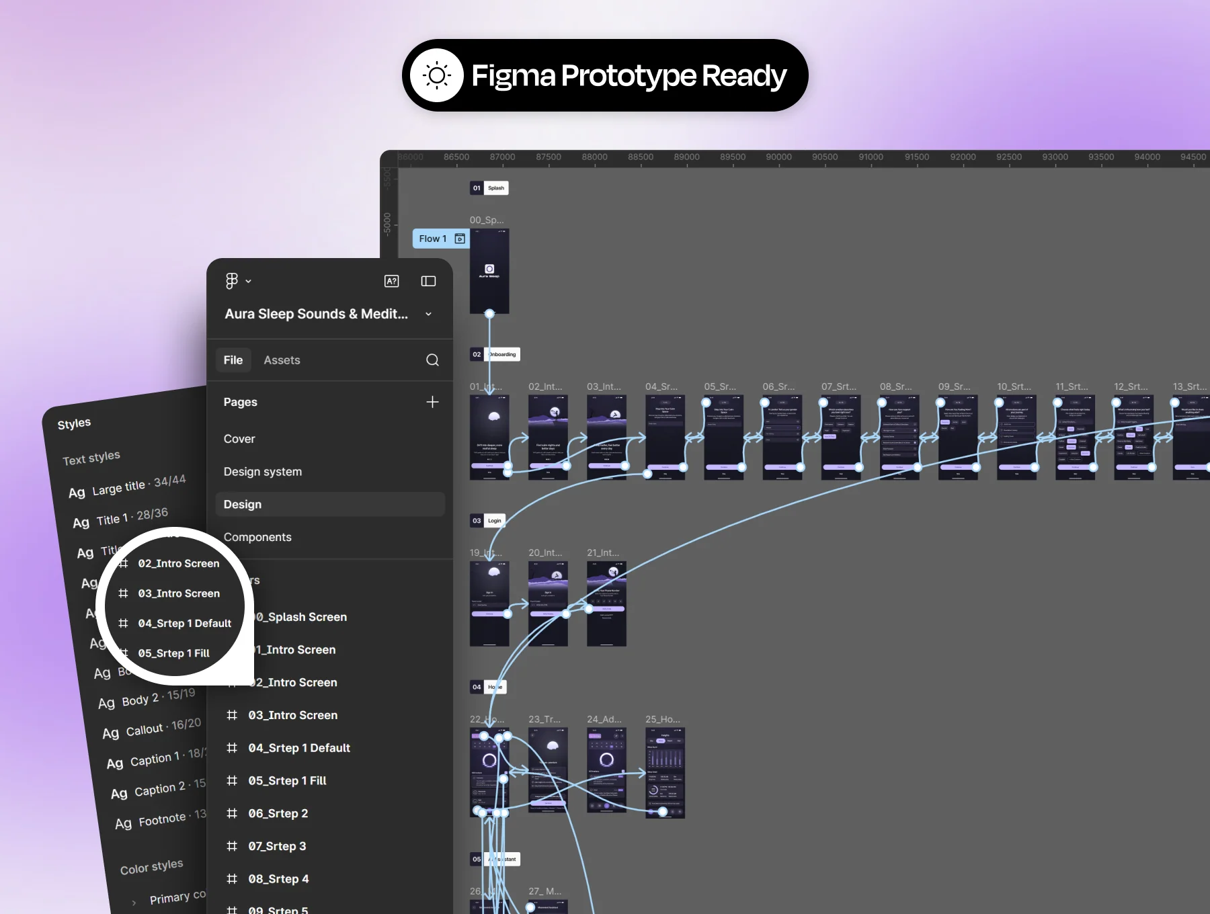Open the Design system page

coord(263,472)
